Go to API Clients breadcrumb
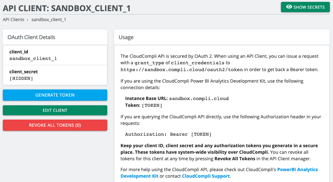 [x=14, y=20]
